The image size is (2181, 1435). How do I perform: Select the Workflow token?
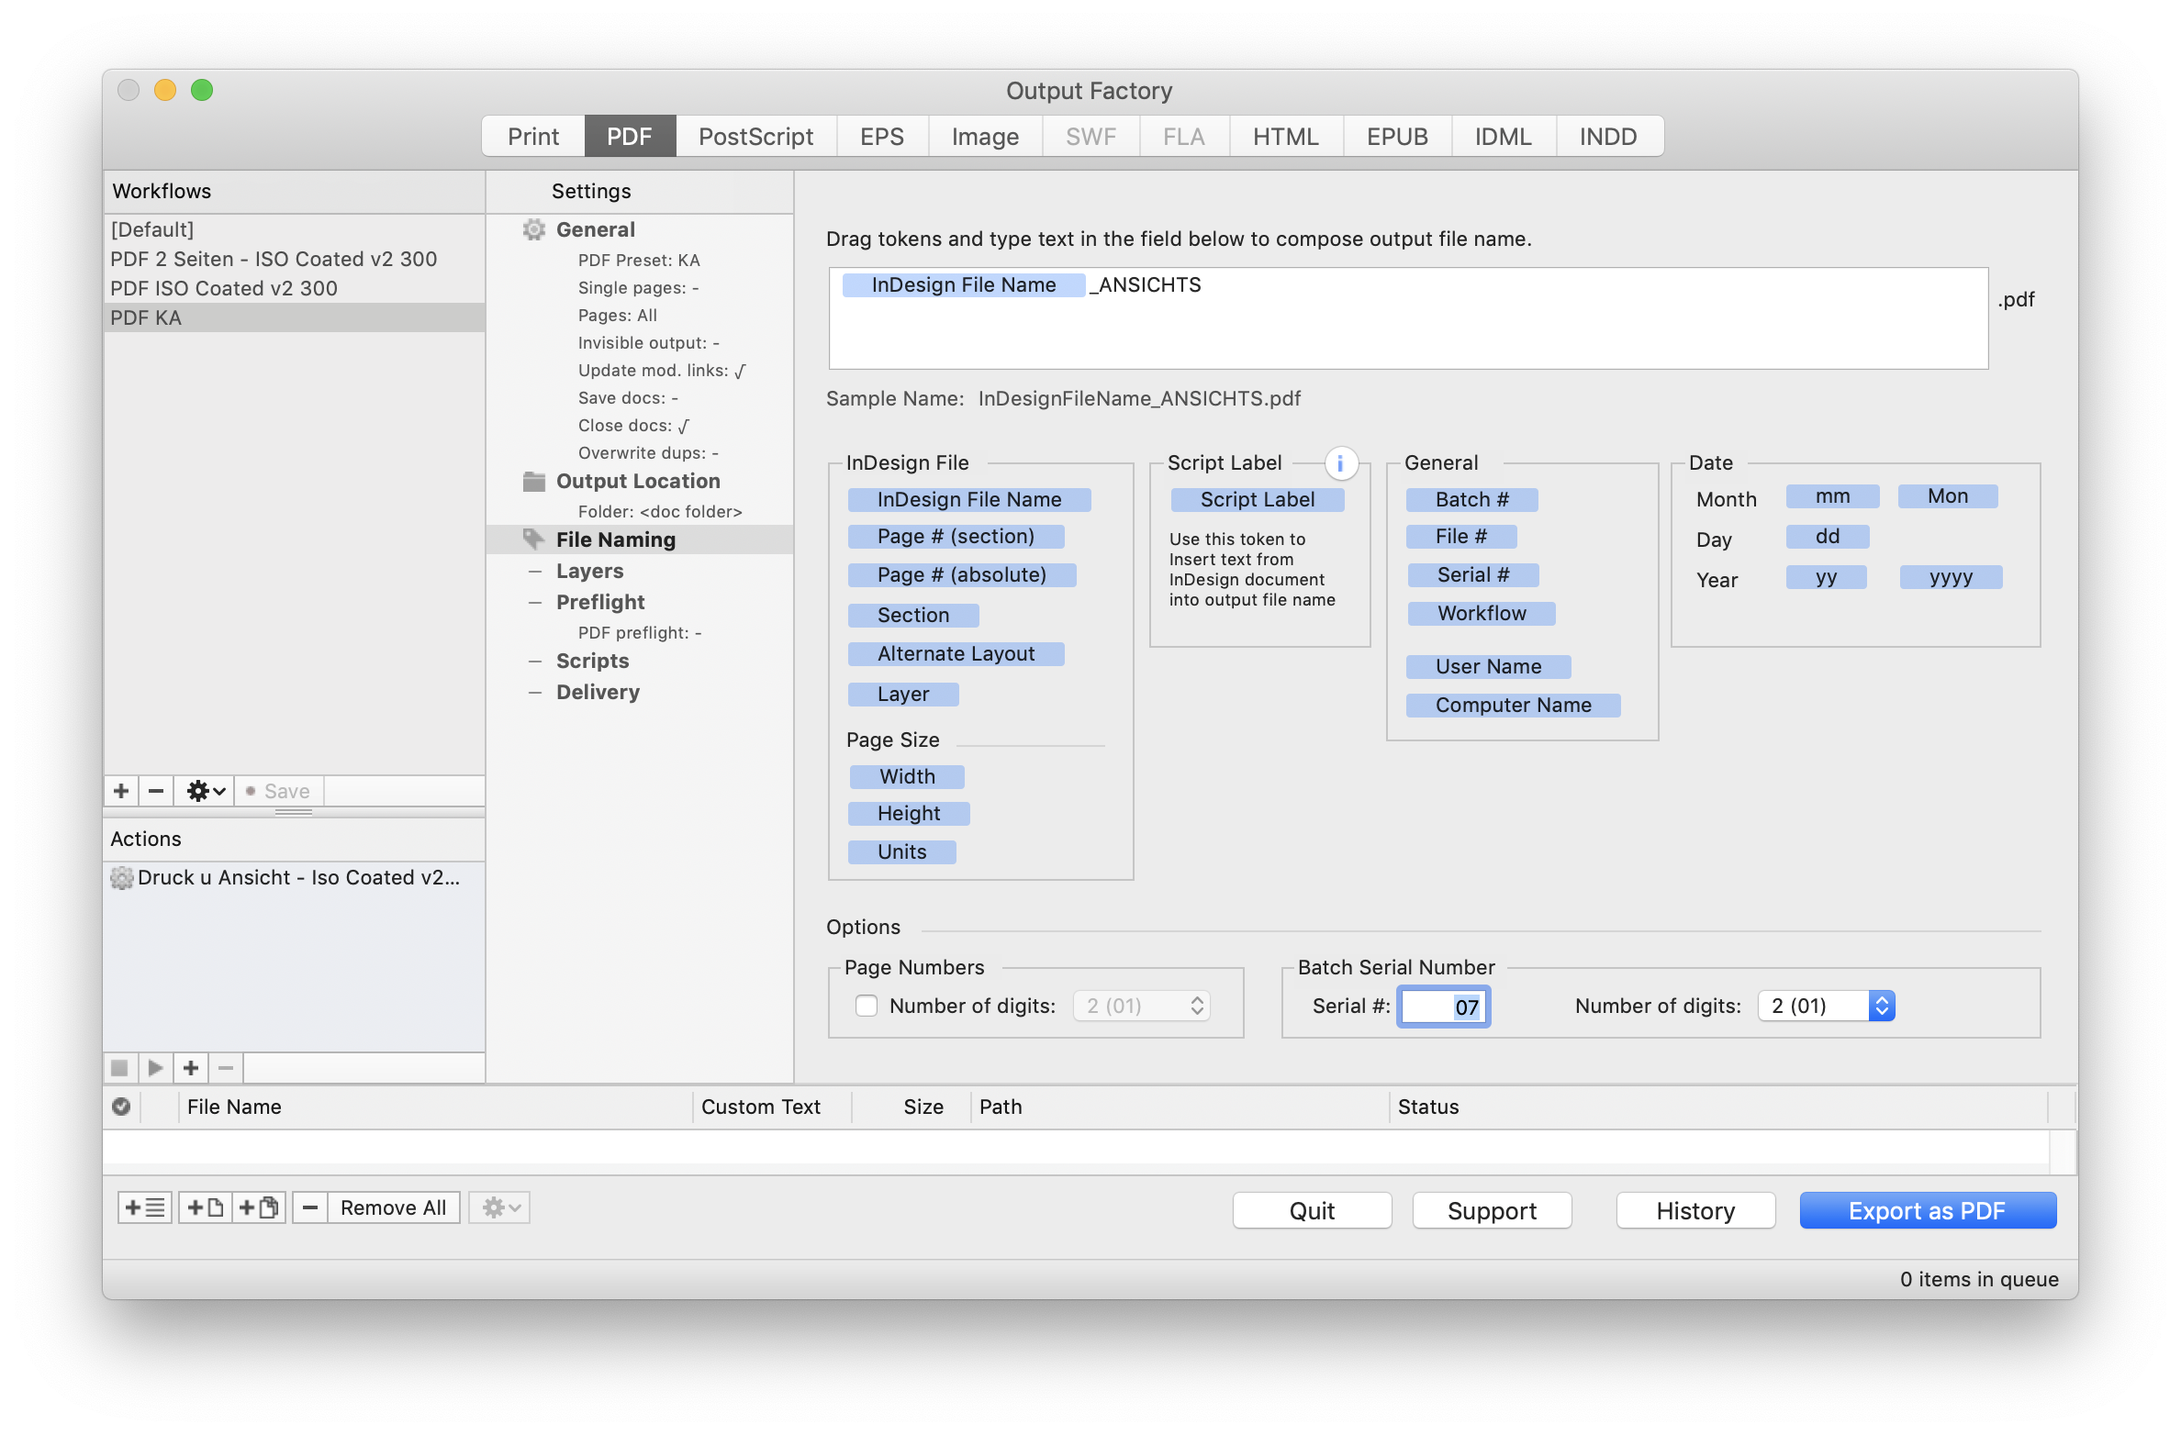click(x=1482, y=613)
